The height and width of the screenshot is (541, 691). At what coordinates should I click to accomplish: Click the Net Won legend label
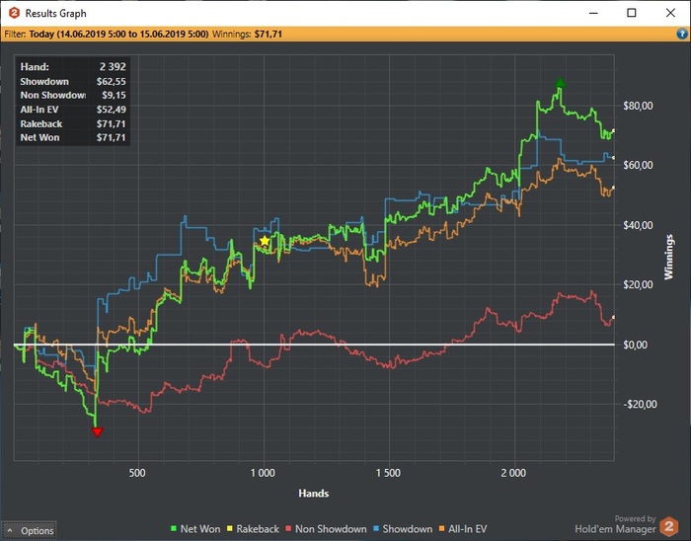tap(200, 529)
